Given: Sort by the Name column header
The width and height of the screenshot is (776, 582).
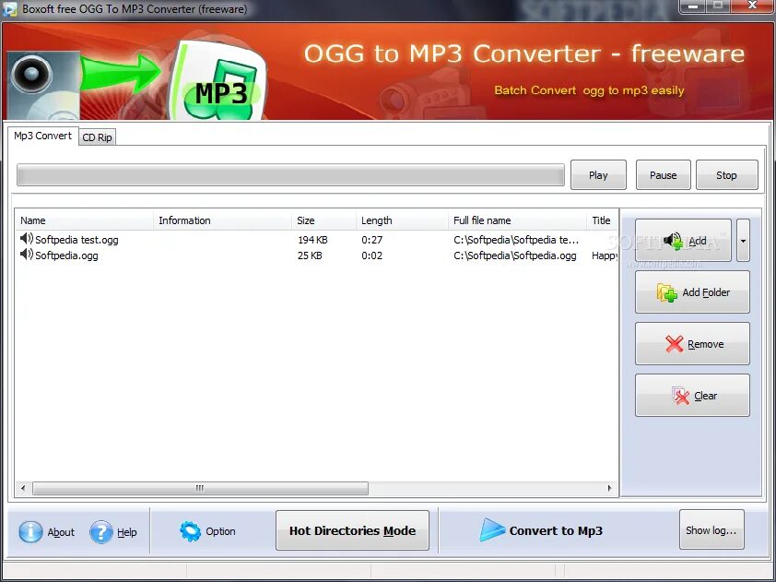Looking at the screenshot, I should tap(84, 220).
